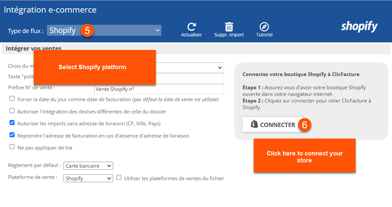Click the Shopify bag icon on Connecter
Image resolution: width=392 pixels, height=207 pixels.
click(x=254, y=124)
